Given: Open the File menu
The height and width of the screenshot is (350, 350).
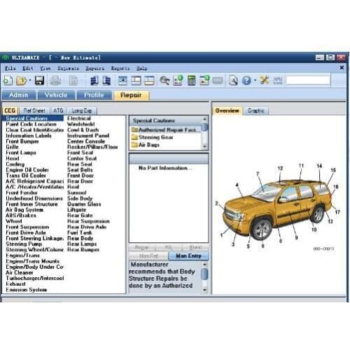Looking at the screenshot, I should (10, 69).
